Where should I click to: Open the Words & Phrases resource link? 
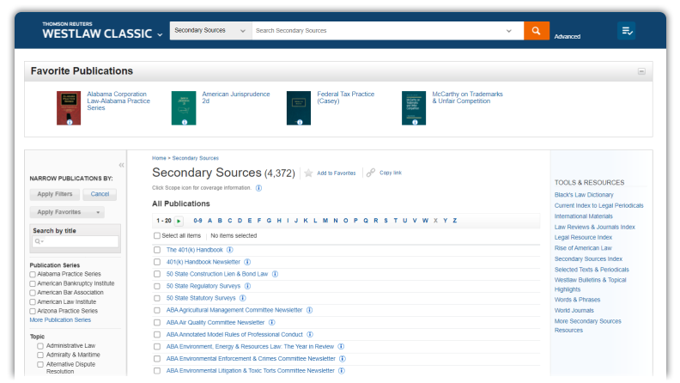(x=577, y=300)
